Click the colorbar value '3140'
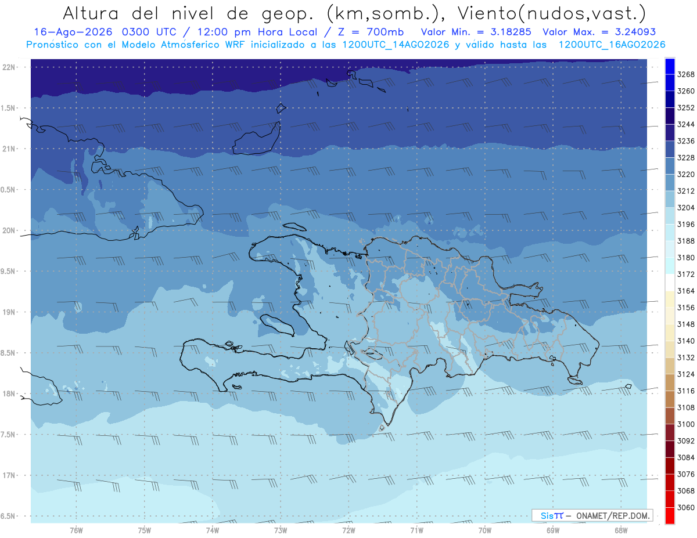 (x=686, y=341)
